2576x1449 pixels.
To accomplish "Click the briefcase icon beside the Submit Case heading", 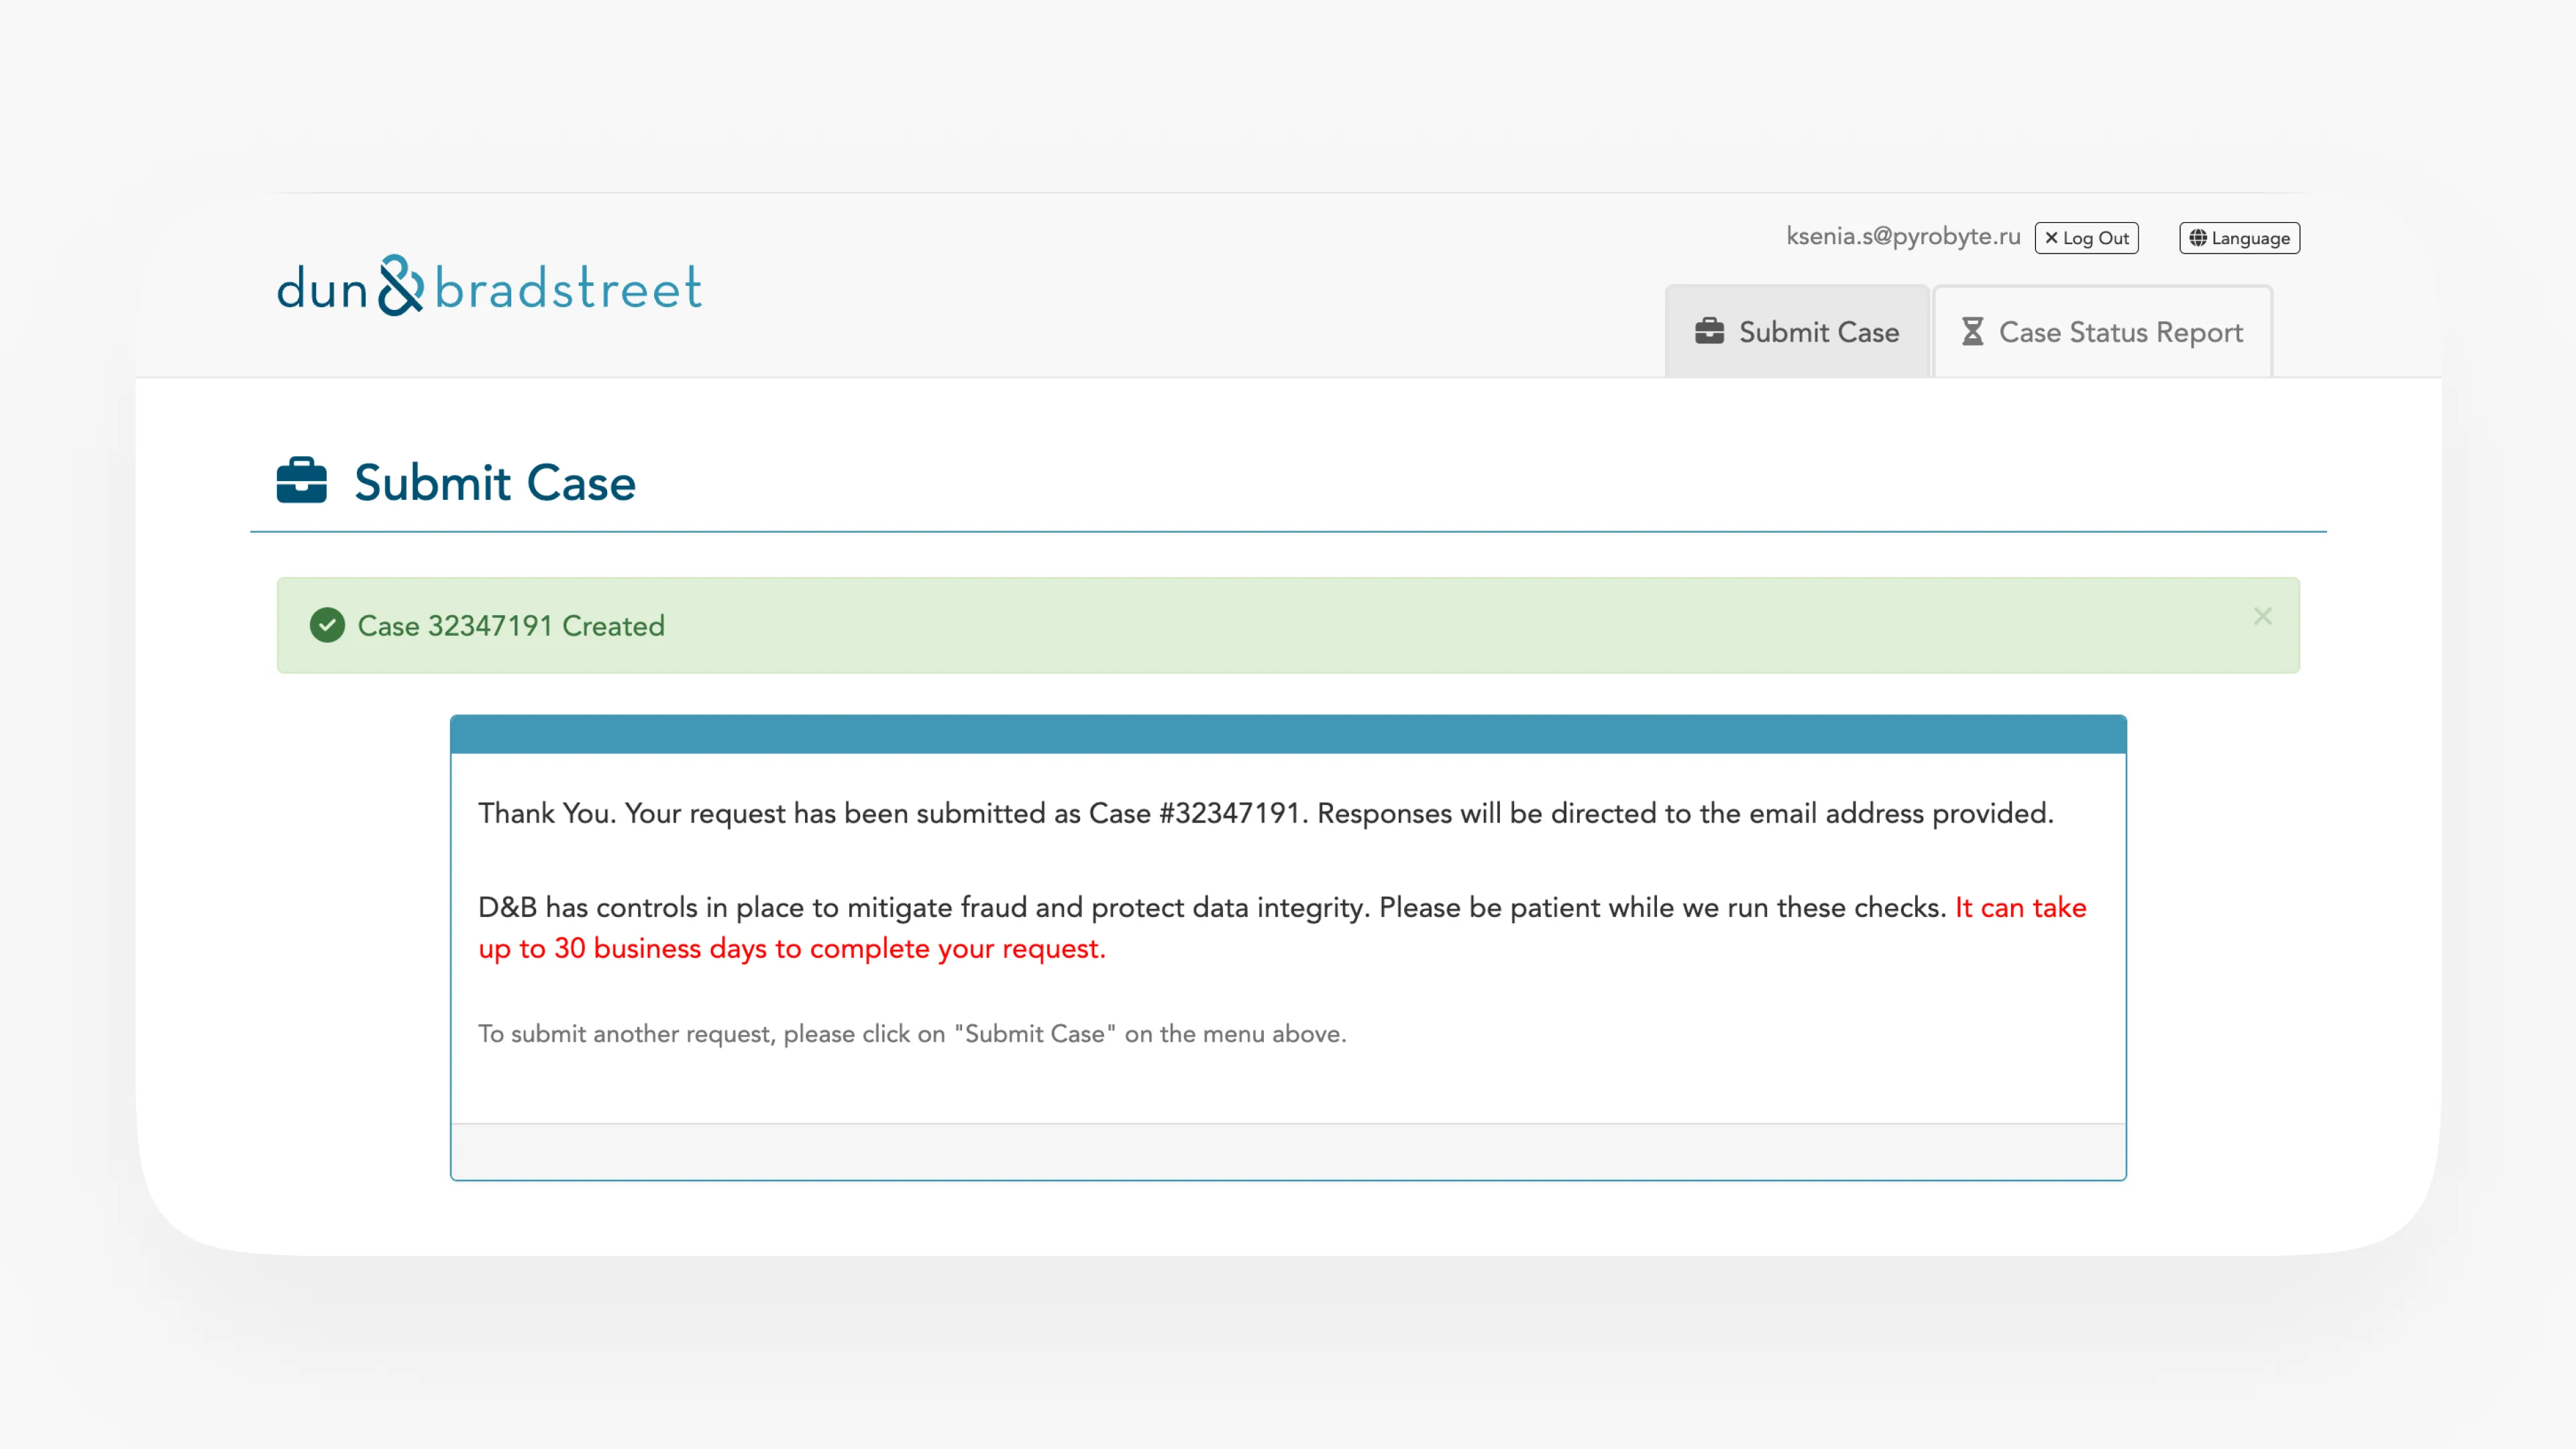I will [x=302, y=481].
